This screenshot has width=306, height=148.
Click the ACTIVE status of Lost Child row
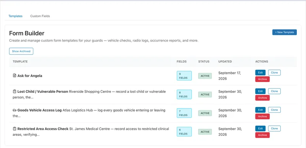point(205,94)
